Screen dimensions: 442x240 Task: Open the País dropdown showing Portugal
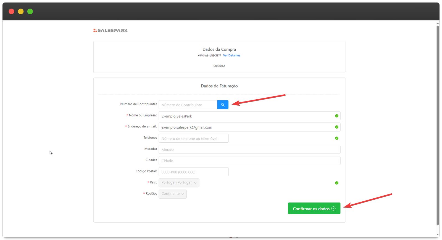(x=179, y=183)
